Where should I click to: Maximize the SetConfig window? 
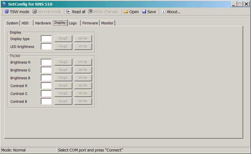click(240, 4)
